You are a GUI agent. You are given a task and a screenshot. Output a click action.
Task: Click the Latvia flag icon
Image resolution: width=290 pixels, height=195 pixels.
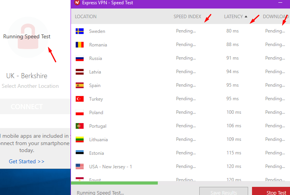pos(80,72)
